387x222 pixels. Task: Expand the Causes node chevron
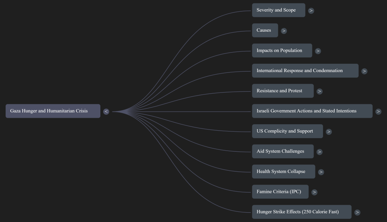click(x=284, y=31)
